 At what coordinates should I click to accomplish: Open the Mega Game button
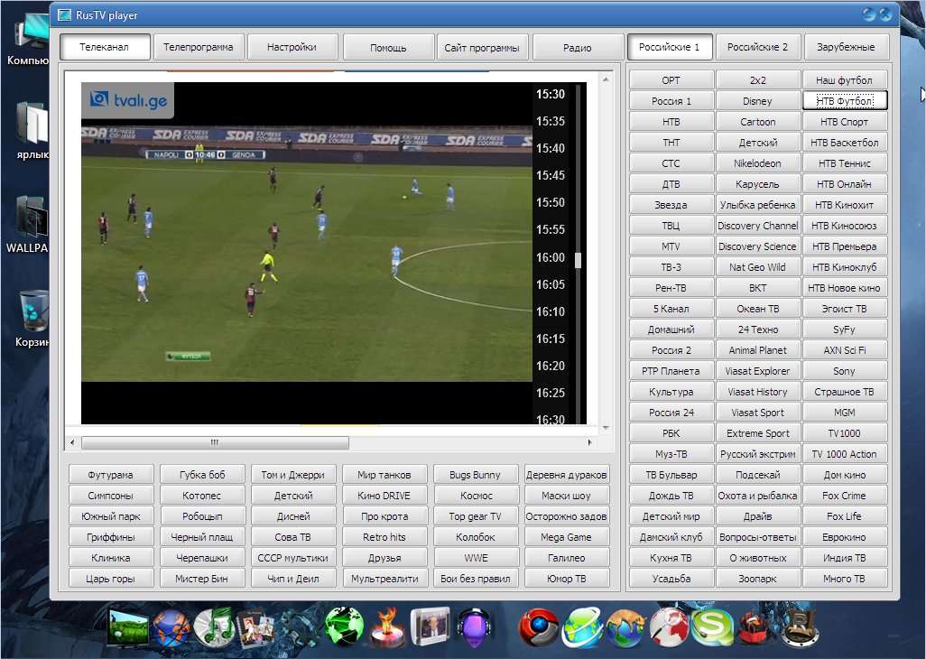coord(567,537)
